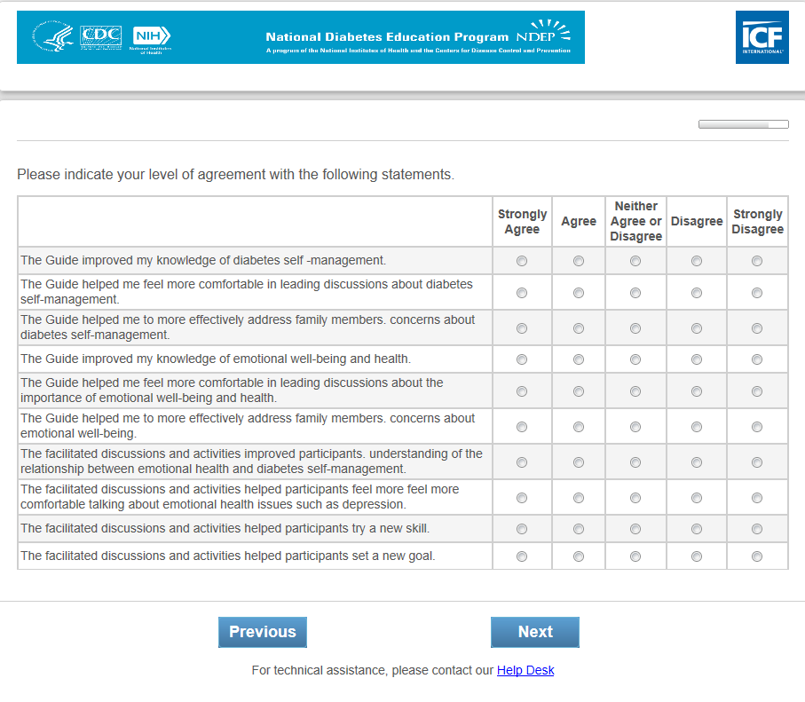Mark Disagree for participants set a new goal
The image size is (805, 702).
click(x=697, y=556)
